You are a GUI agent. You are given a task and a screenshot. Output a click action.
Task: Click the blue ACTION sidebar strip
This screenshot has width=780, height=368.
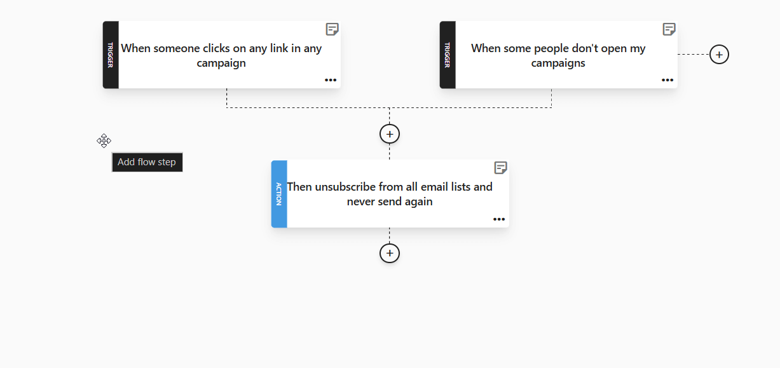point(279,194)
